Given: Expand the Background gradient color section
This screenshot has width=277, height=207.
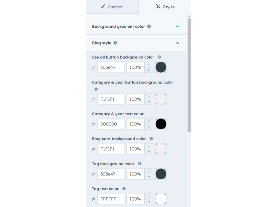Looking at the screenshot, I should 177,26.
